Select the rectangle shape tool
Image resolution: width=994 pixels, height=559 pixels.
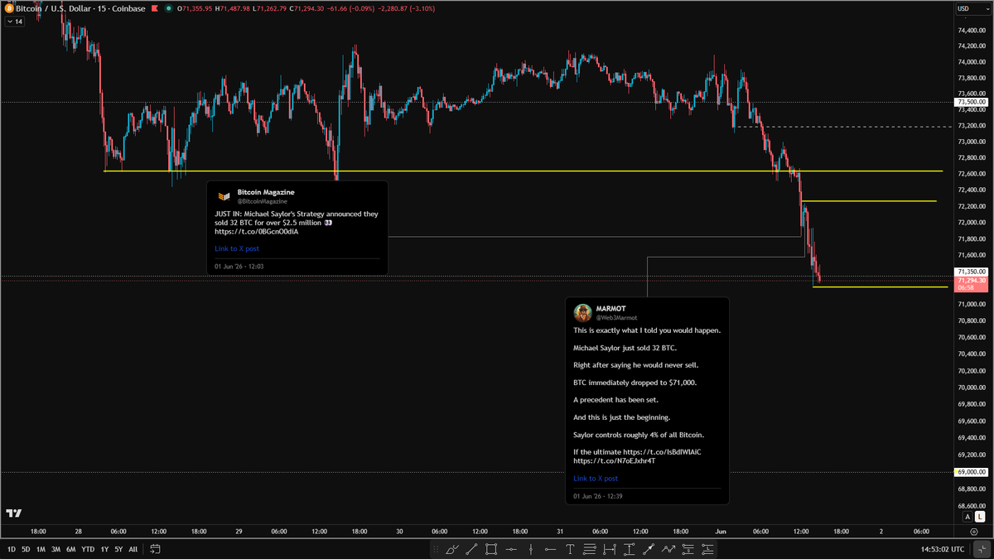click(491, 549)
